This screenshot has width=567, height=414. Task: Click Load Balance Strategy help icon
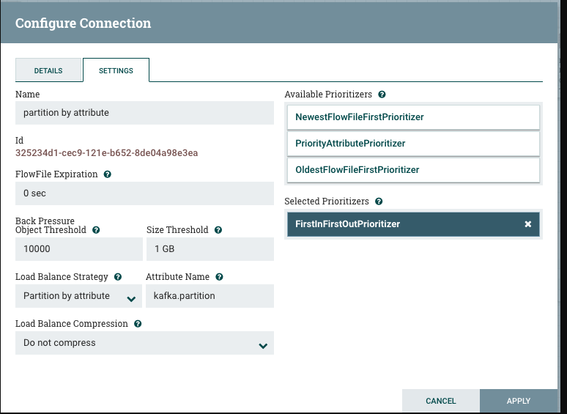(x=118, y=277)
